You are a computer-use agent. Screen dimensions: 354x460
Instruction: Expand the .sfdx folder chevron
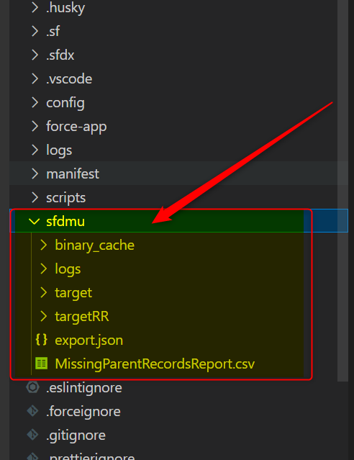tap(35, 55)
